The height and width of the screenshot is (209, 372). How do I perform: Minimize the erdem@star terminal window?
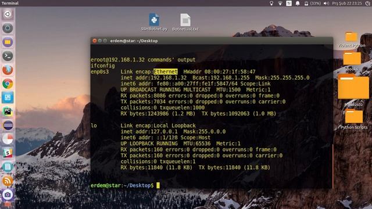point(99,41)
